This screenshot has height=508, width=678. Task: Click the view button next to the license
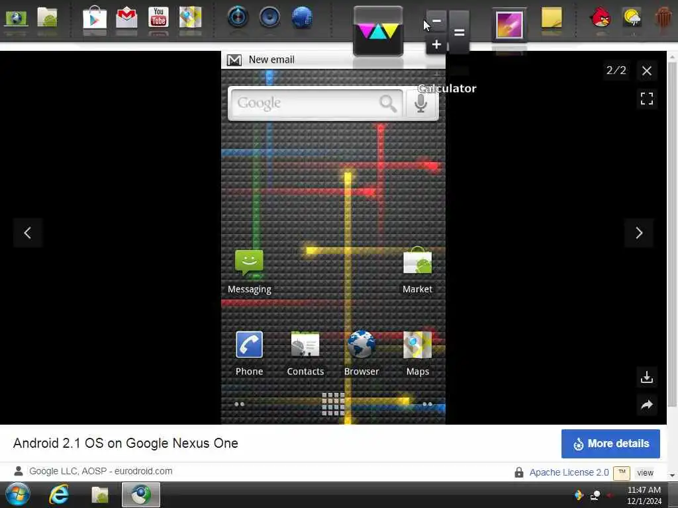(645, 473)
